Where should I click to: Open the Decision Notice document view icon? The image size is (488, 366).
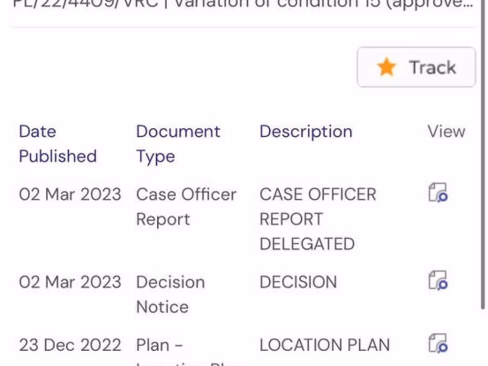coord(438,281)
